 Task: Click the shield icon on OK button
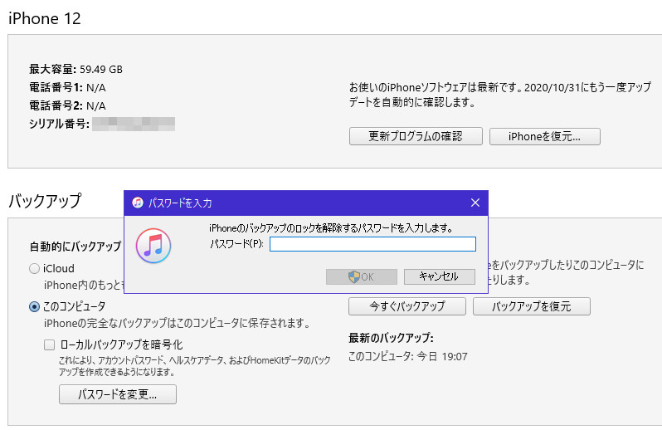click(354, 276)
